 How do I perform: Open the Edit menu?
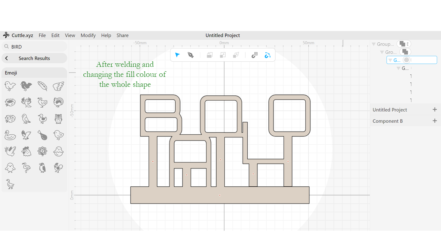pos(55,35)
